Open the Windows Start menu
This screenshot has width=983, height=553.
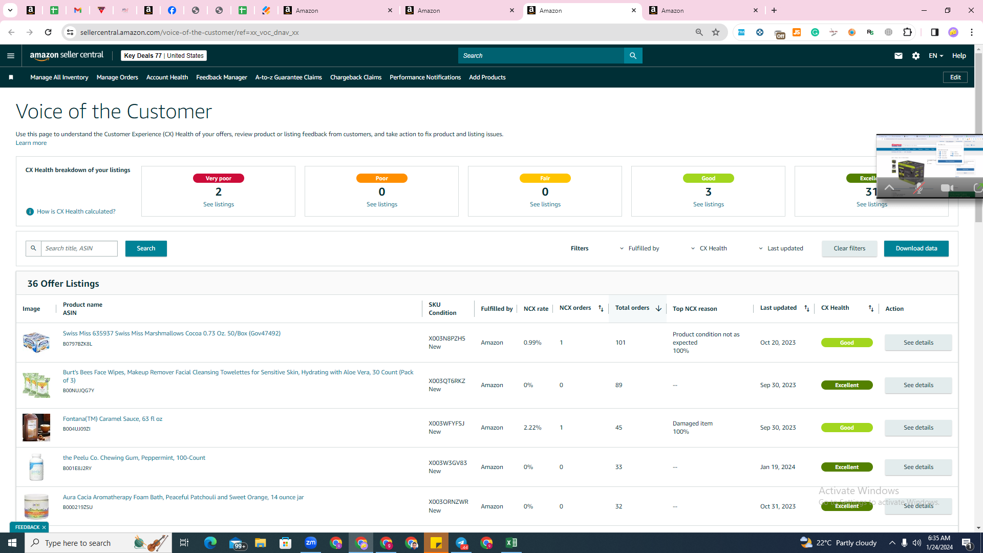(x=12, y=543)
